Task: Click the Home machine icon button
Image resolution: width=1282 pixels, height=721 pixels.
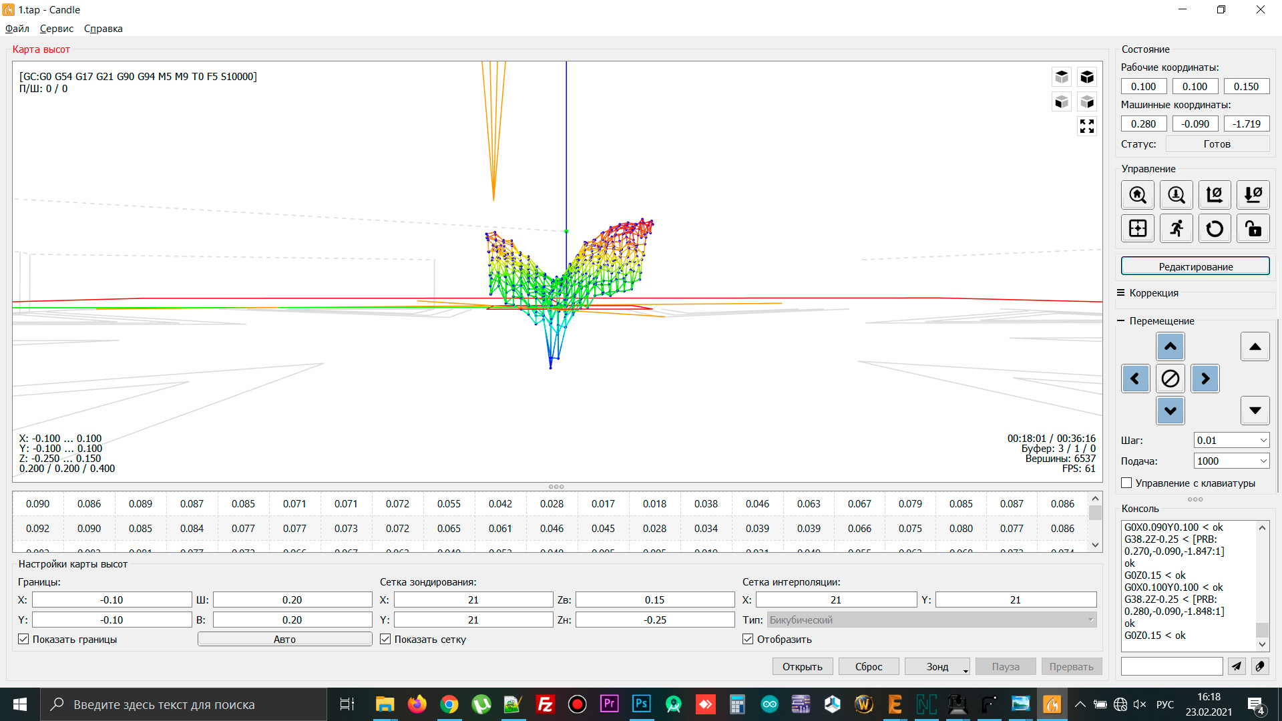Action: pos(1138,195)
